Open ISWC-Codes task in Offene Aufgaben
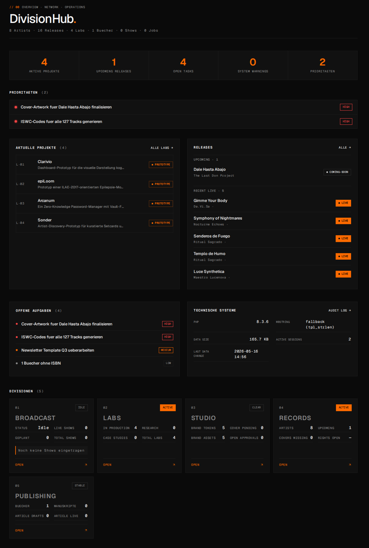The height and width of the screenshot is (548, 369). [x=94, y=337]
